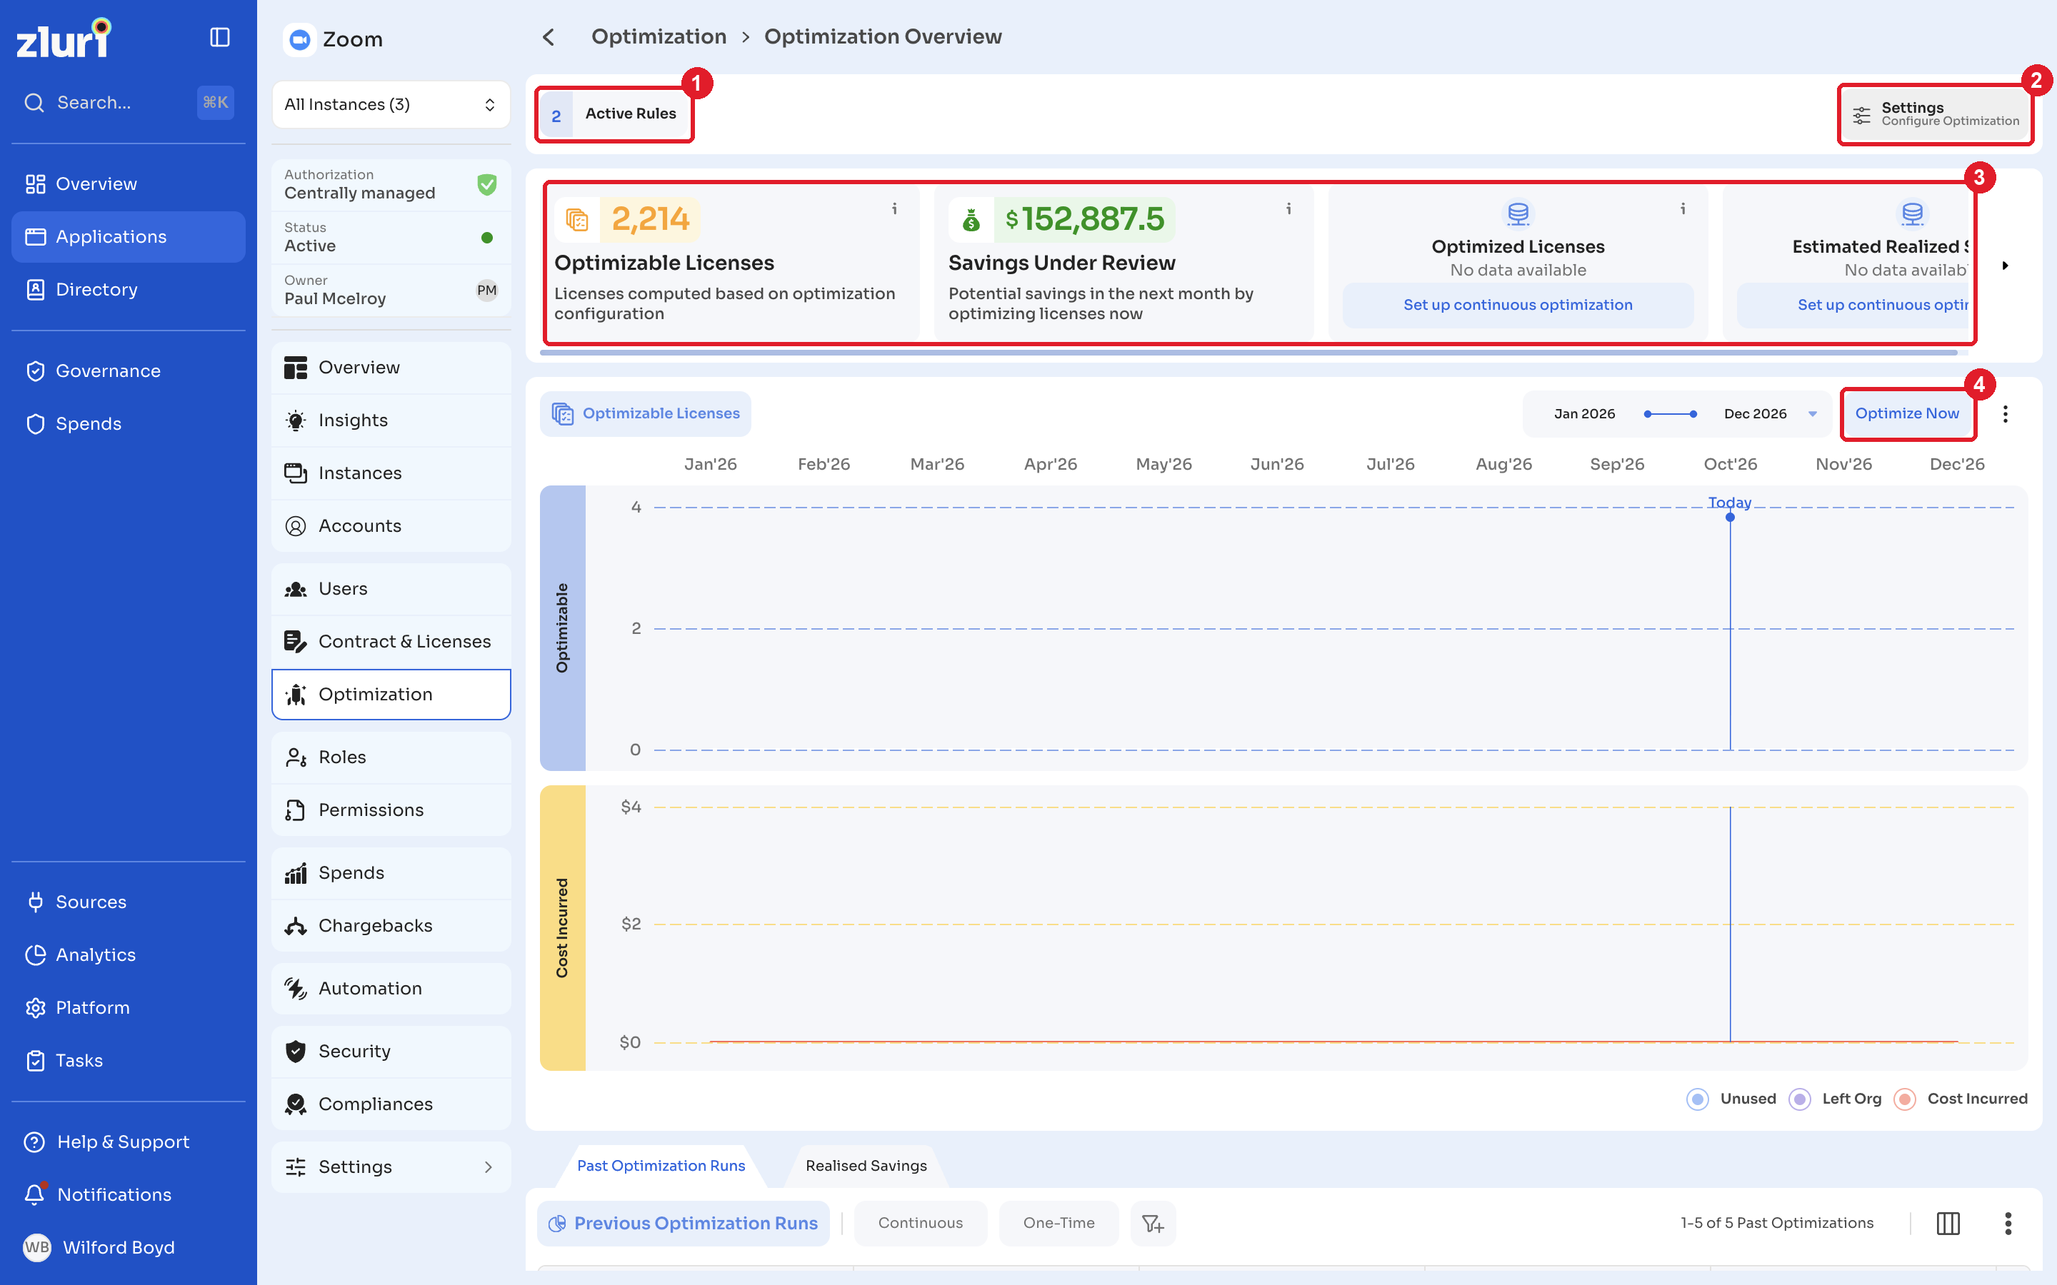This screenshot has height=1285, width=2057.
Task: Toggle the Left Org legend series
Action: point(1835,1099)
